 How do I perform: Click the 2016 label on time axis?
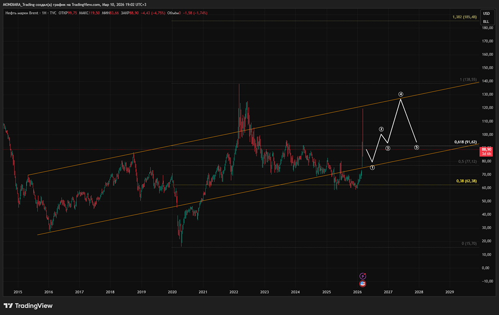point(49,292)
